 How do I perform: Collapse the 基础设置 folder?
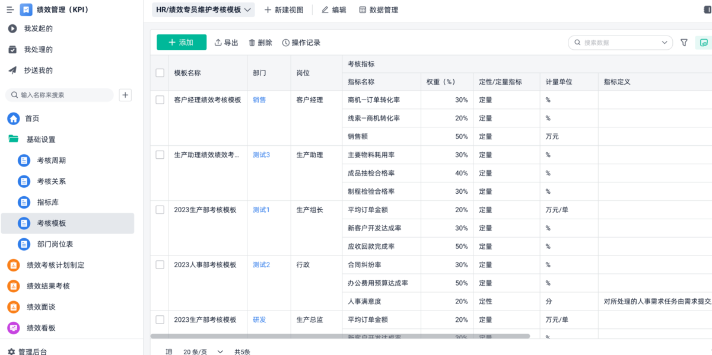[x=40, y=139]
